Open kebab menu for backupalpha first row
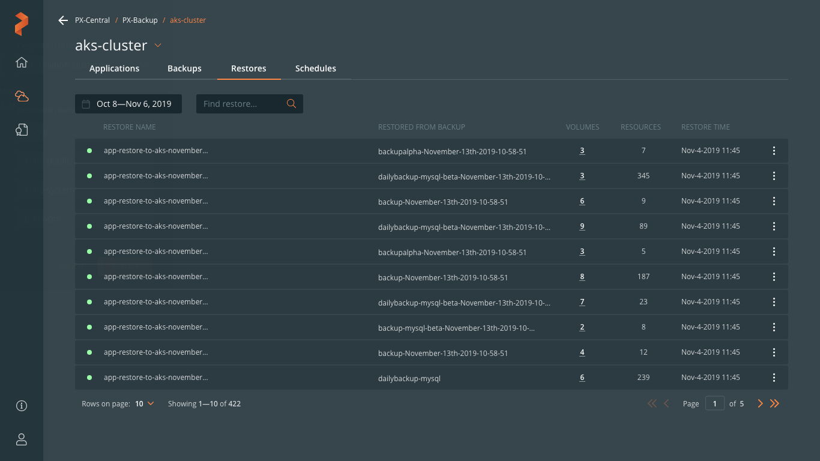The width and height of the screenshot is (820, 461). pos(774,151)
